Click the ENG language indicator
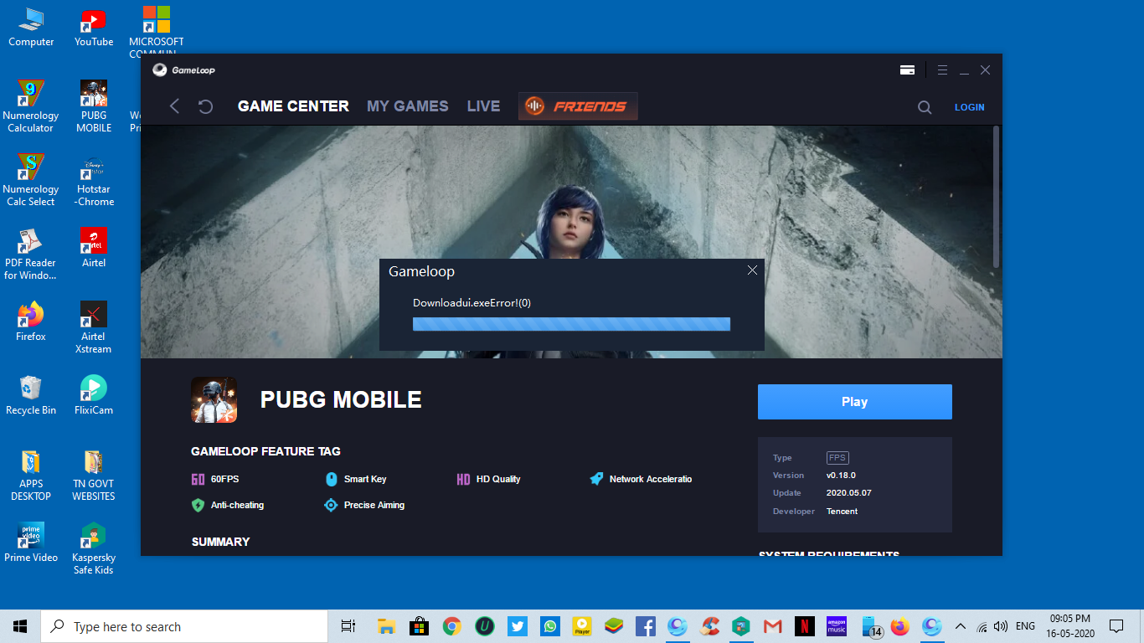 pos(1025,626)
